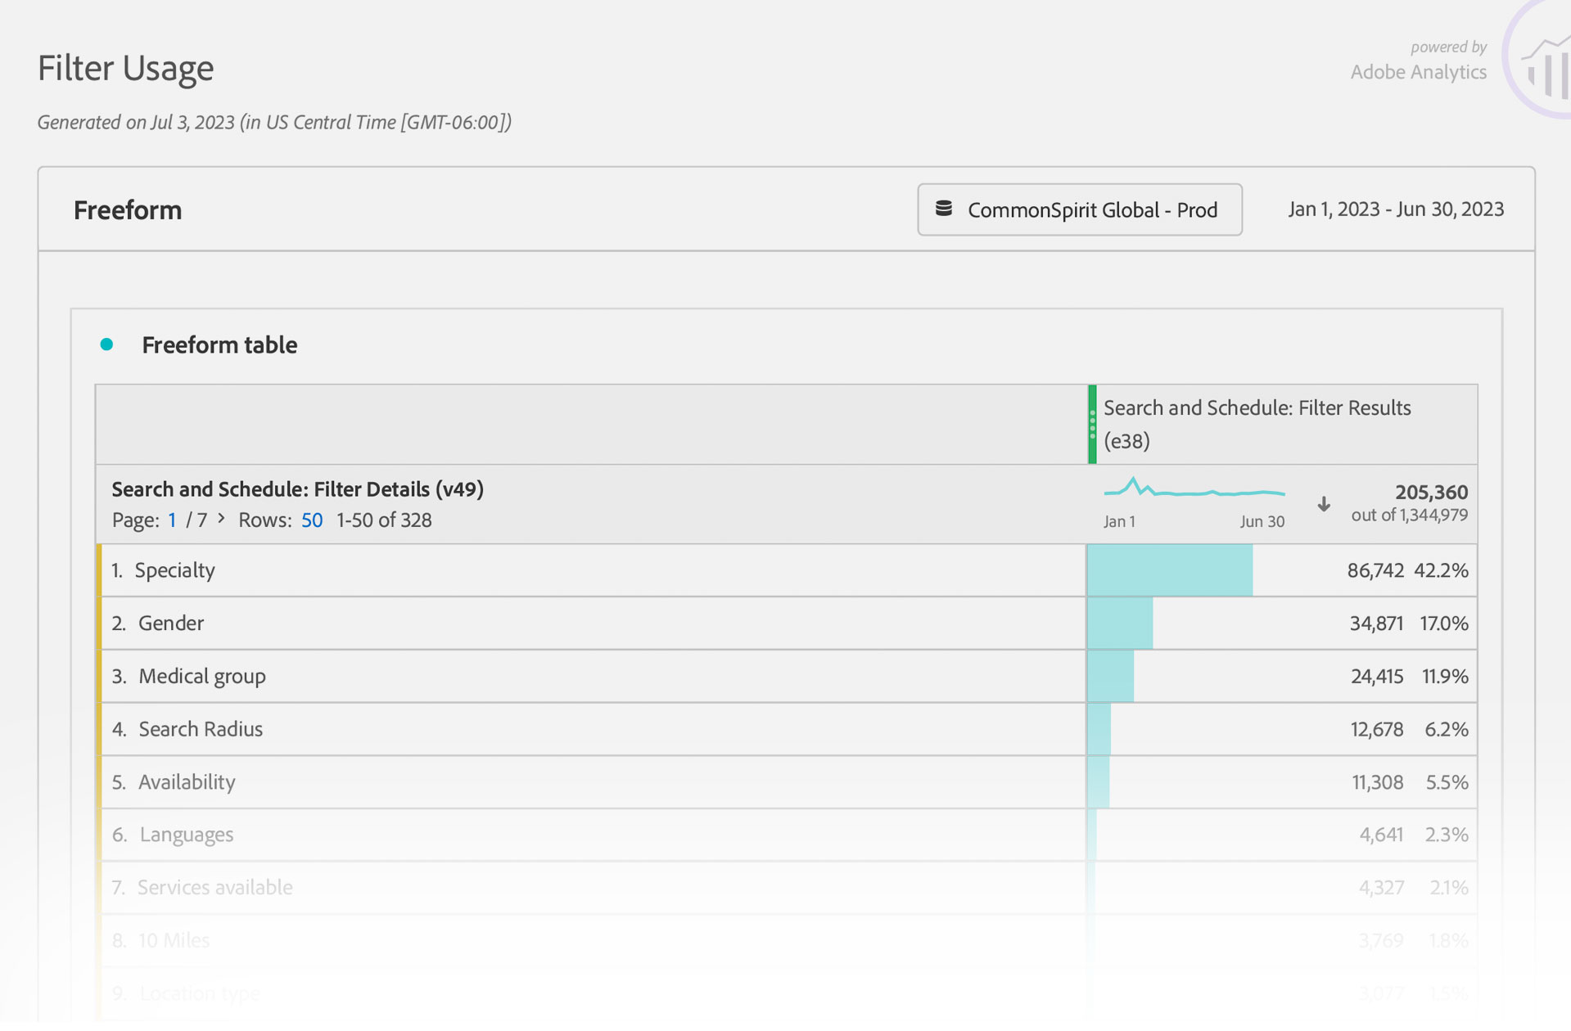Select the Search Radius row
This screenshot has height=1031, width=1571.
(x=200, y=729)
